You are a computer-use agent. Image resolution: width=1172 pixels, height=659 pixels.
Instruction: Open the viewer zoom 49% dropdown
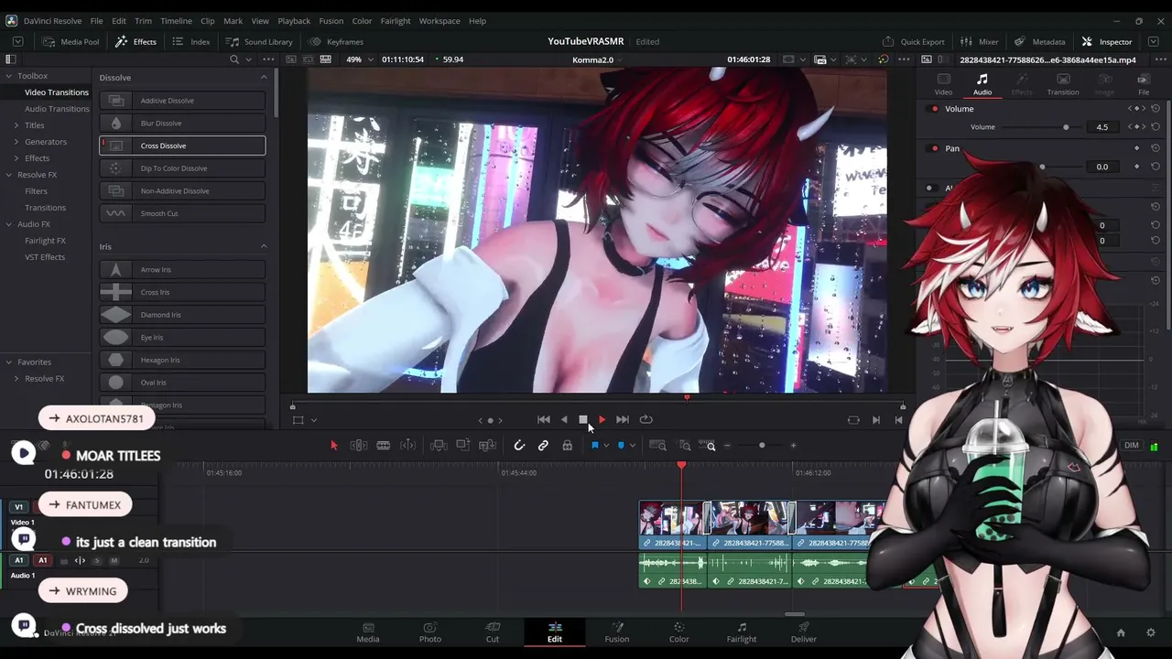point(358,59)
